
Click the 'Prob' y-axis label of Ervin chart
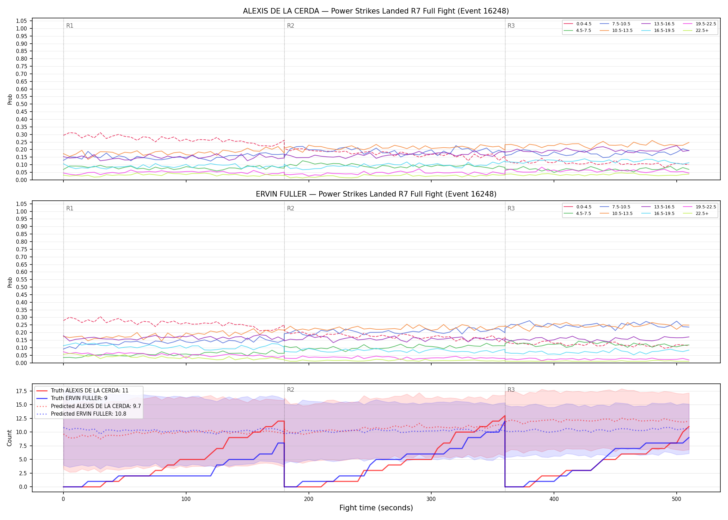[10, 282]
